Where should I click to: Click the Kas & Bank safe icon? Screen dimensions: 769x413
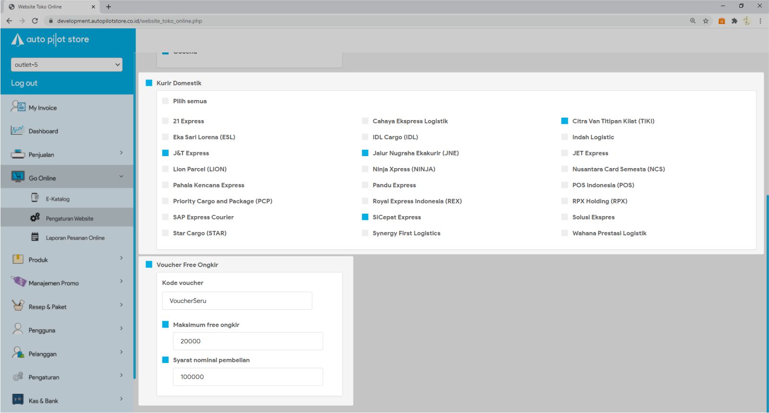[x=18, y=400]
